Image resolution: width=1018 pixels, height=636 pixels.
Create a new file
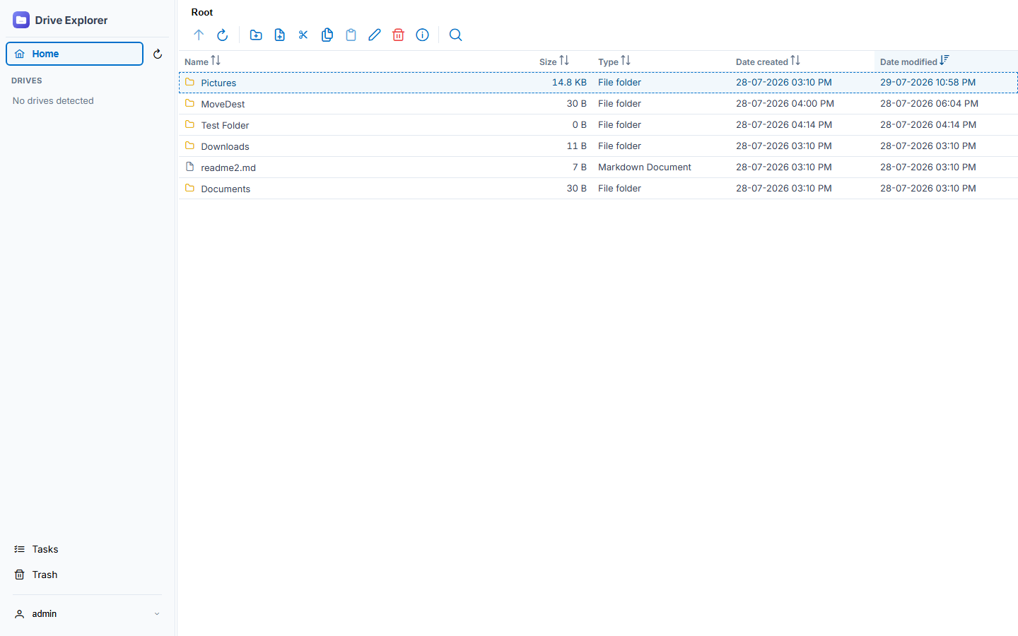[280, 35]
